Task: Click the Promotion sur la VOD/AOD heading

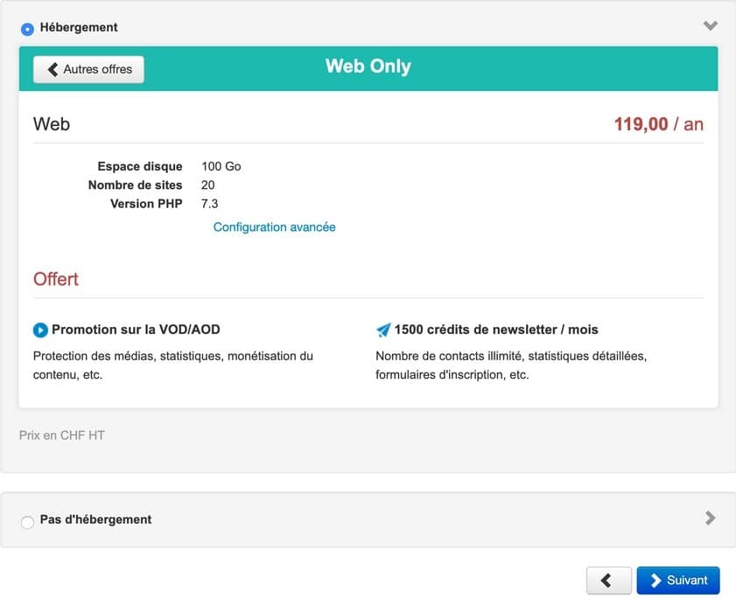Action: [x=136, y=330]
